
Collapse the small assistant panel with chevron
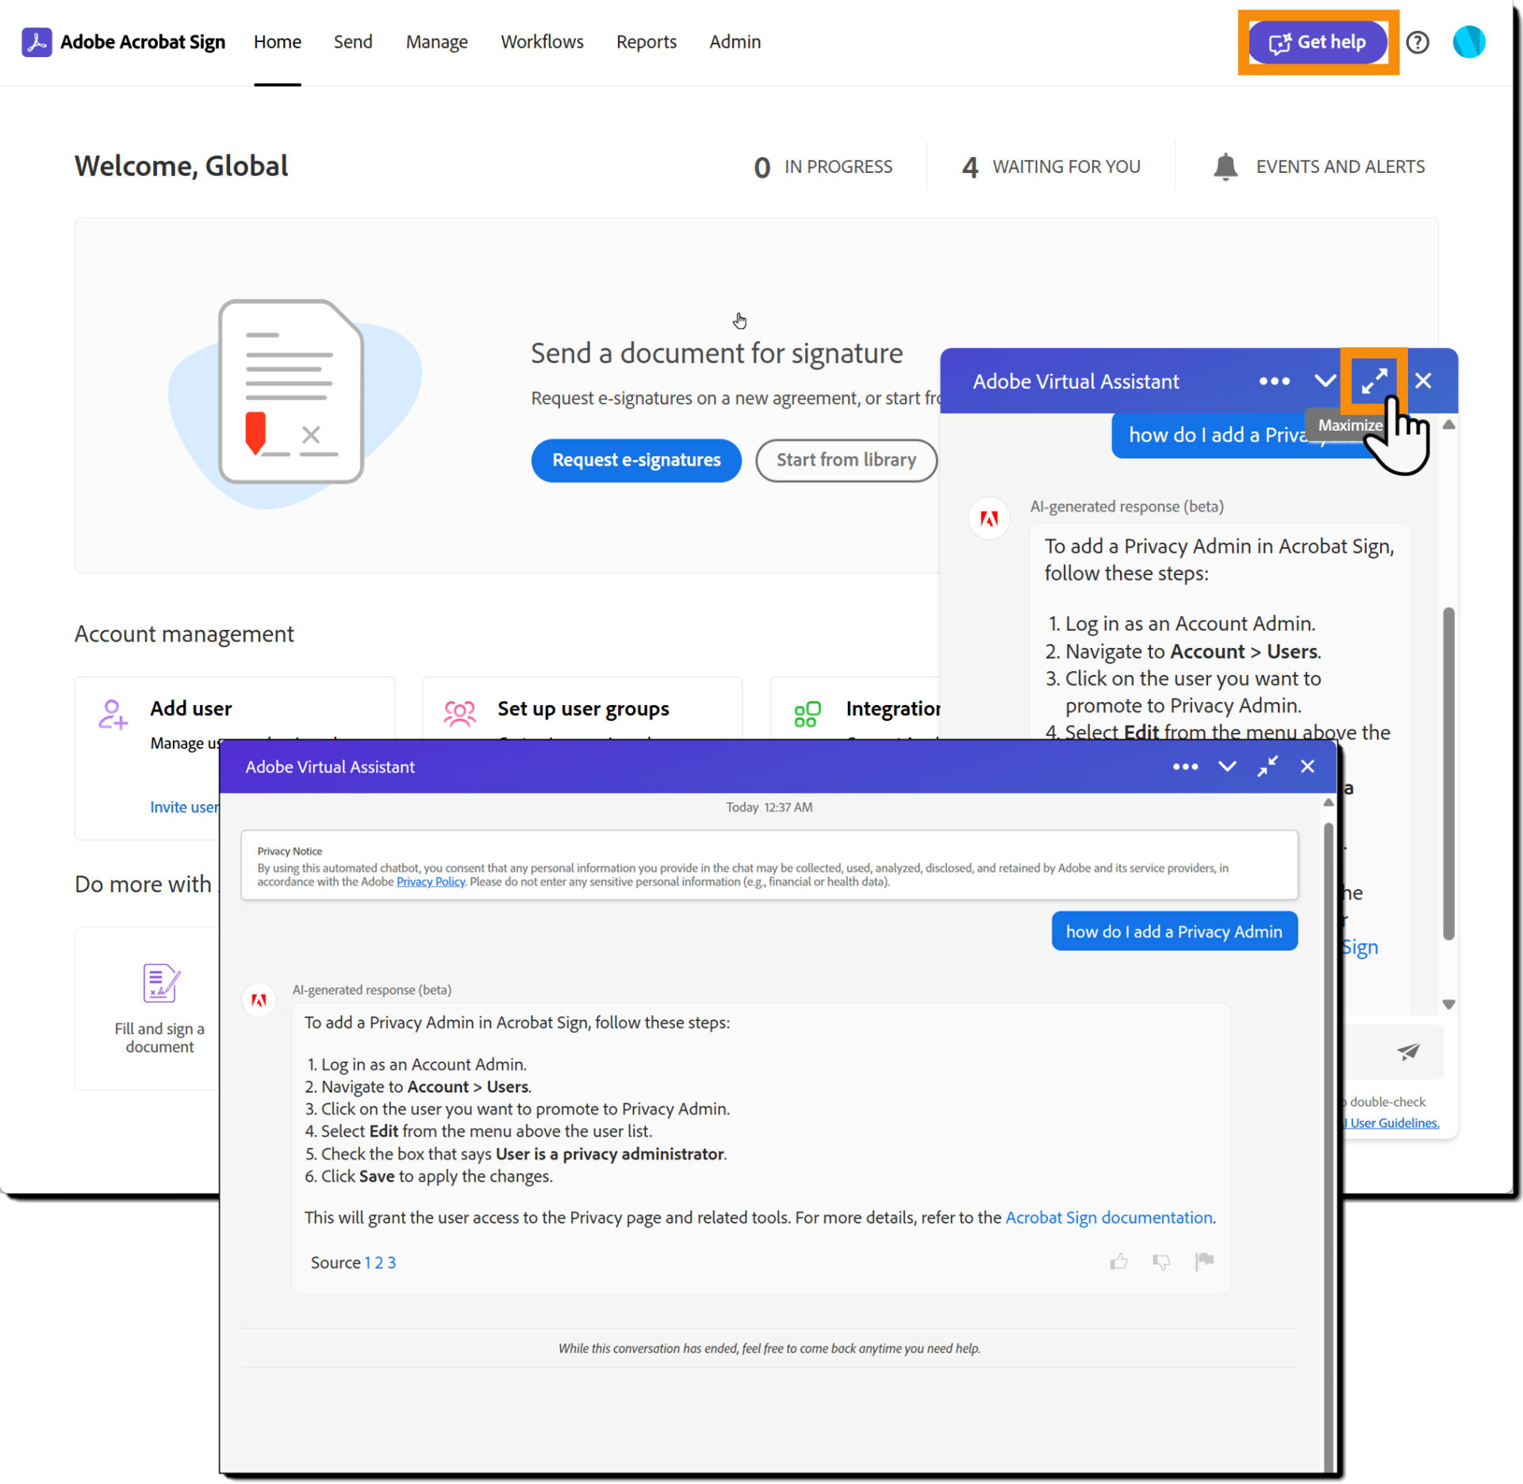coord(1325,381)
